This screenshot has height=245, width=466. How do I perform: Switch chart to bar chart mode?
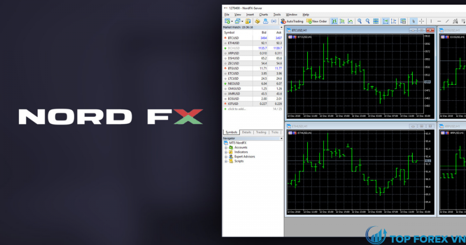[334, 21]
